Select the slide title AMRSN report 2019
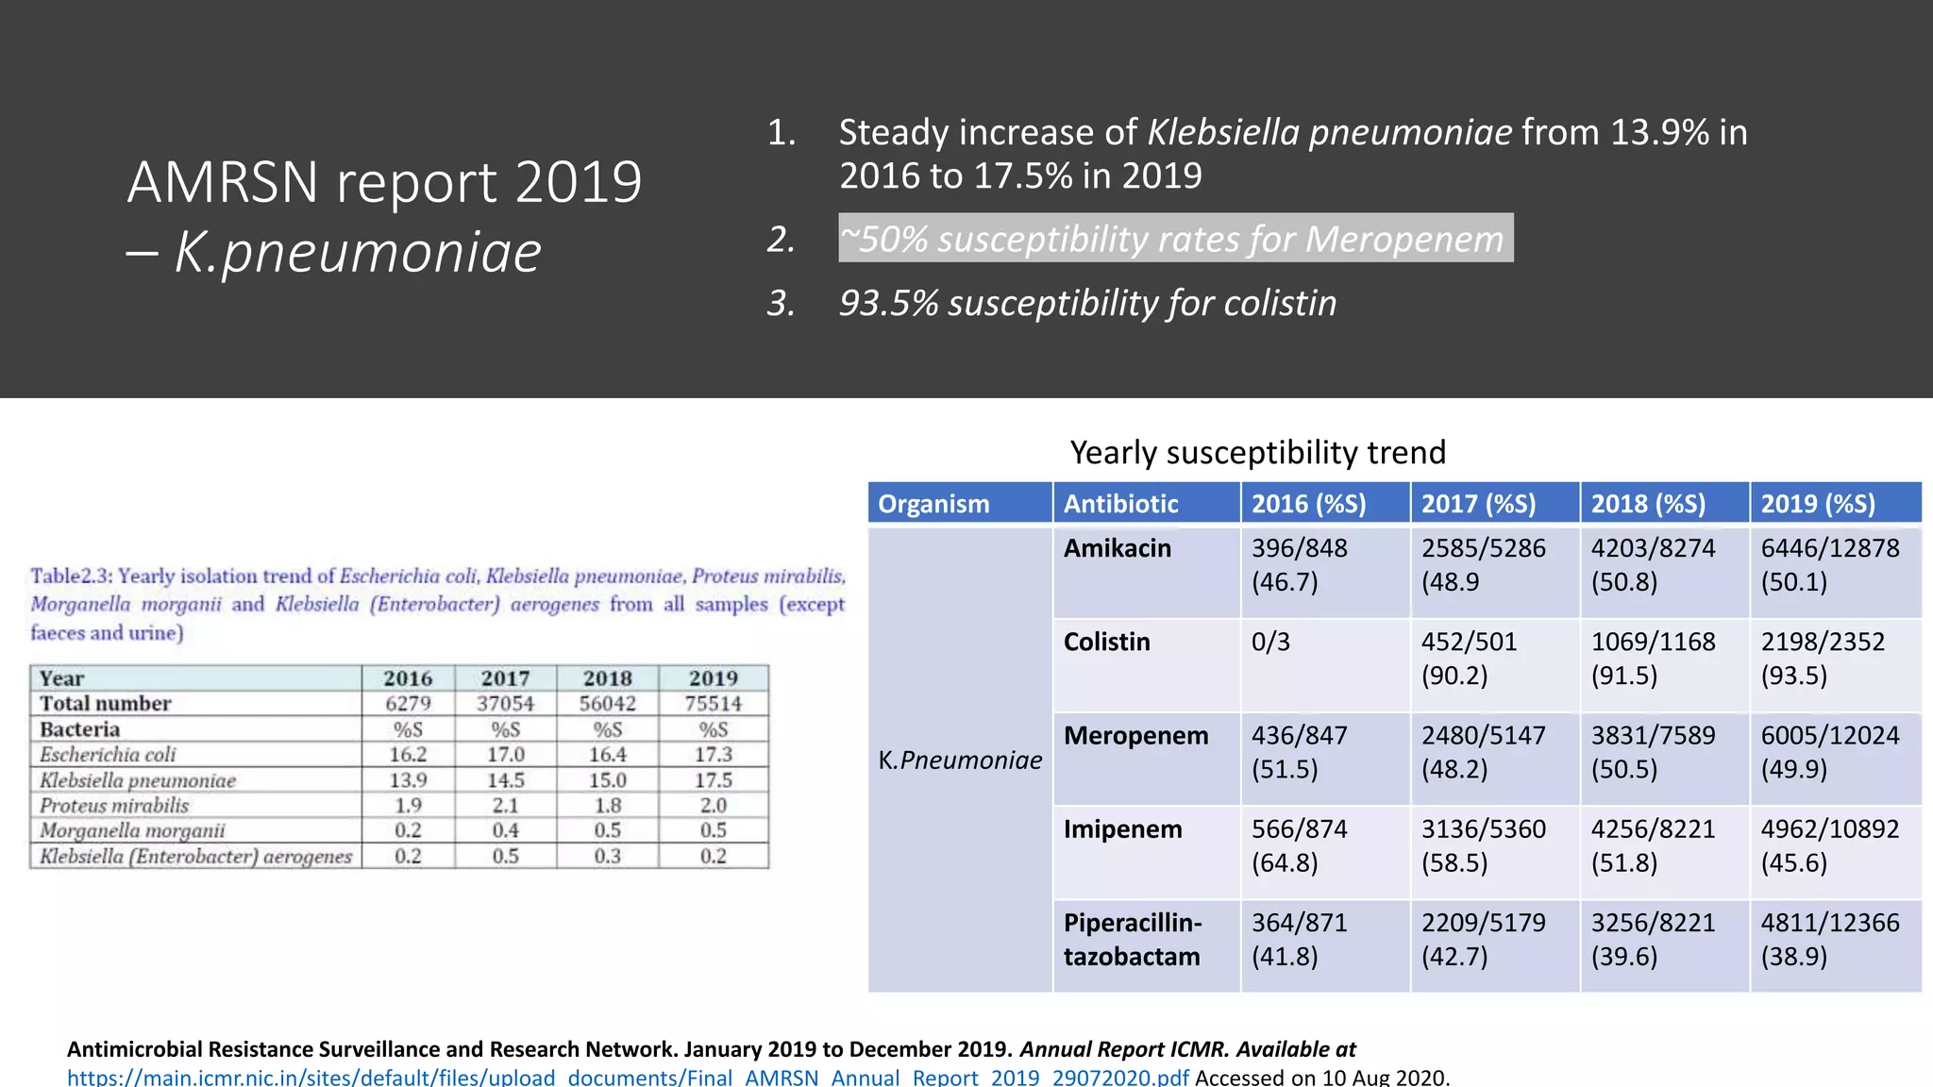 coord(384,181)
